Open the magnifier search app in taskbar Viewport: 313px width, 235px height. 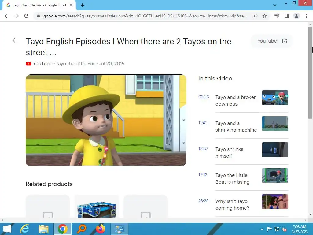(x=82, y=229)
